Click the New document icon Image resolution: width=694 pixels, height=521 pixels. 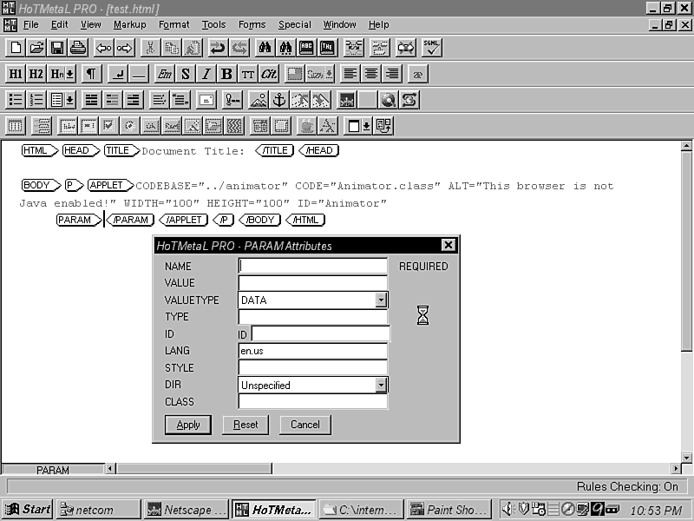pyautogui.click(x=16, y=48)
